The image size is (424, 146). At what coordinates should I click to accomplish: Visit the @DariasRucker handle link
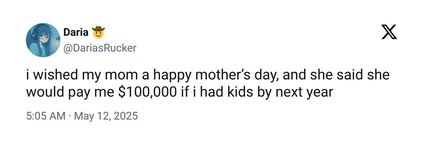pyautogui.click(x=100, y=48)
